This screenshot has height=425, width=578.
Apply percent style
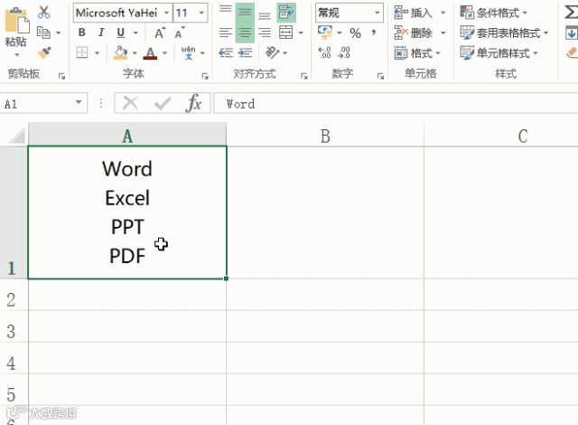point(355,33)
